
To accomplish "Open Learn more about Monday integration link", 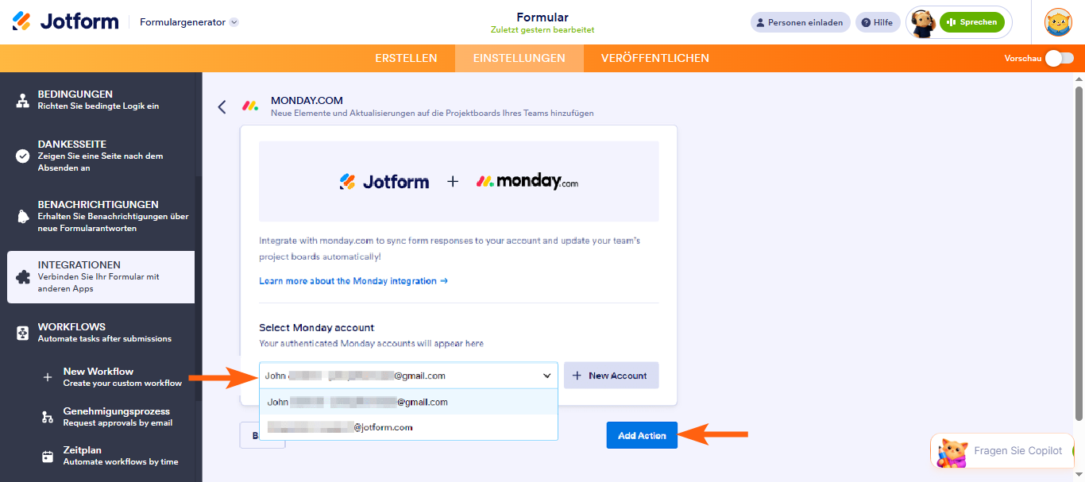I will point(353,281).
